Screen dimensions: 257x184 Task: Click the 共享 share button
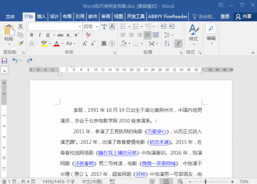[x=244, y=17]
